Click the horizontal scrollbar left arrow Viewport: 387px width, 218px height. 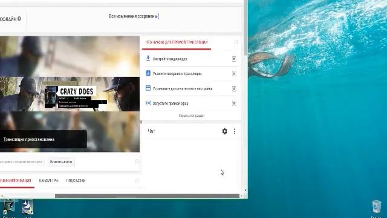point(2,196)
